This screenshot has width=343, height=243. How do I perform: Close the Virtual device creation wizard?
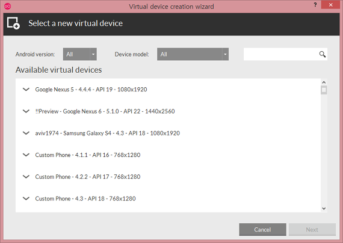pos(330,5)
